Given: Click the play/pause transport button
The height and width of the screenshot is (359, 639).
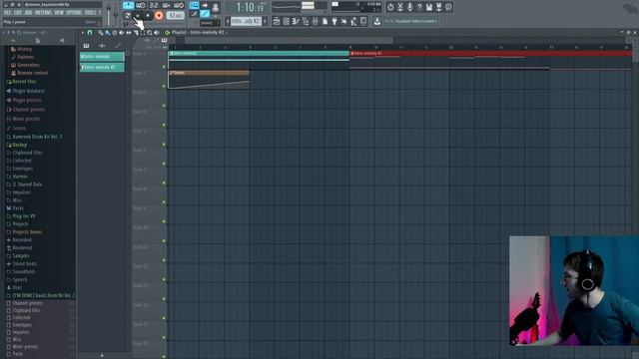Looking at the screenshot, I should (138, 16).
